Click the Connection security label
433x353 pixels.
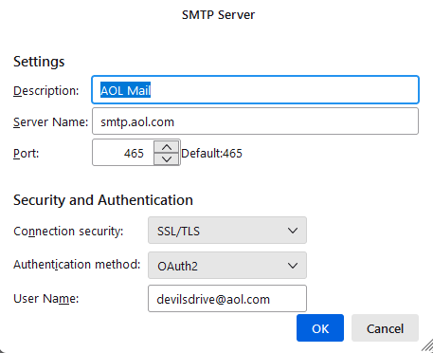[x=68, y=232]
